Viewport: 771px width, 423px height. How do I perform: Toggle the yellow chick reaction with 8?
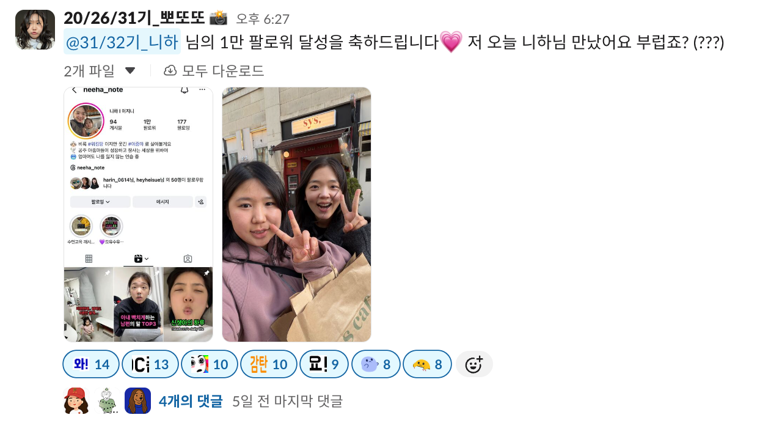(427, 364)
